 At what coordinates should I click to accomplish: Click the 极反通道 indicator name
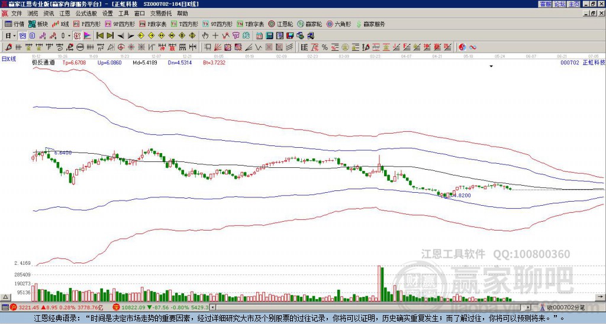coord(43,62)
